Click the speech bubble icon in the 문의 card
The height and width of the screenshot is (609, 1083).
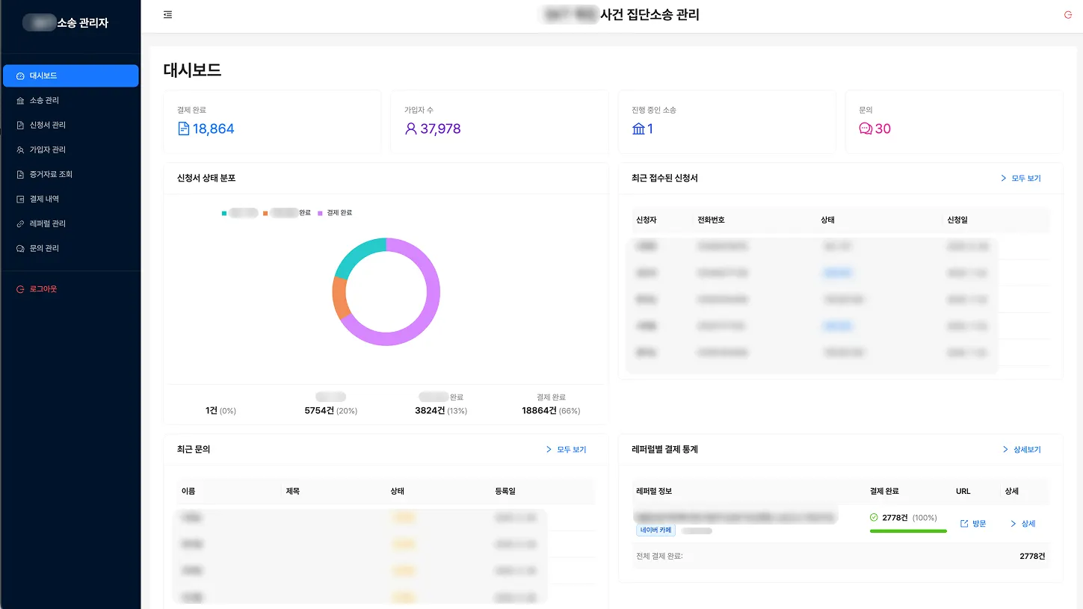866,129
